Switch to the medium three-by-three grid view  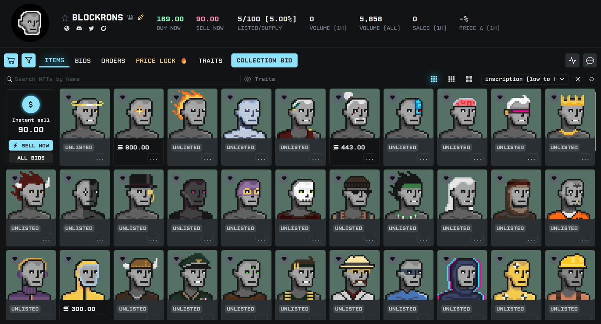point(451,79)
